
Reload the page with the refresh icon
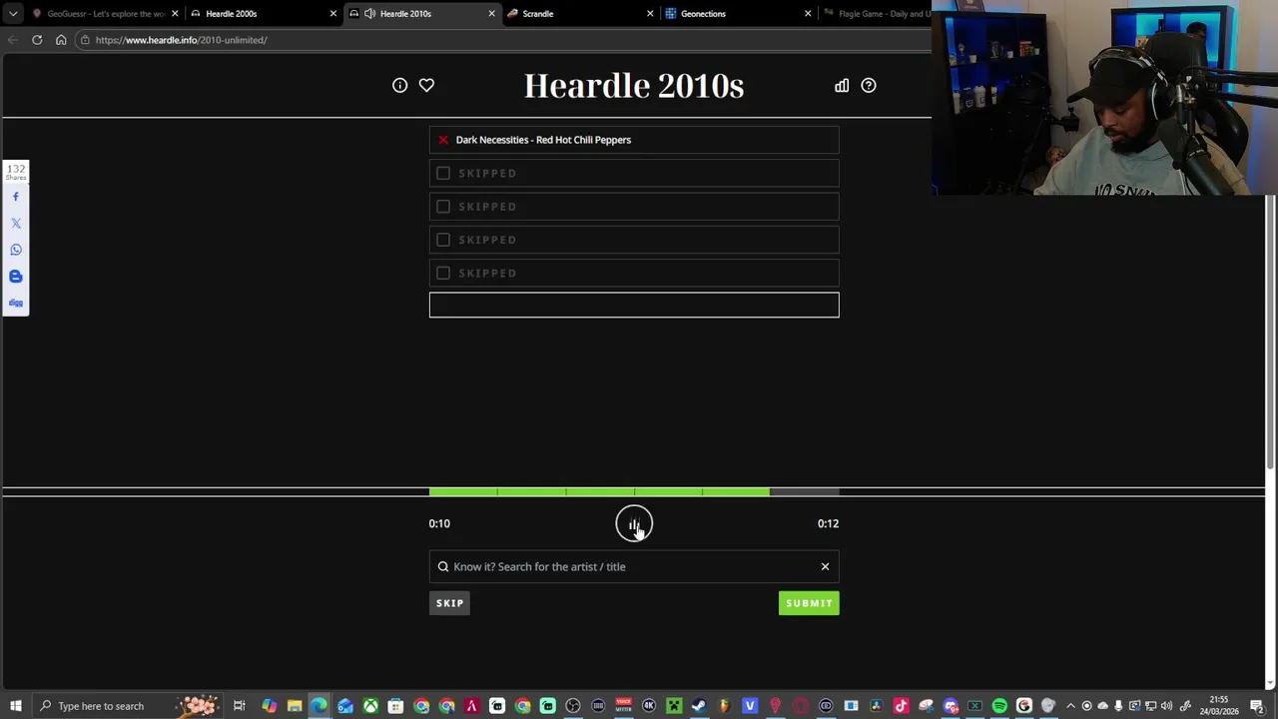[x=37, y=40]
